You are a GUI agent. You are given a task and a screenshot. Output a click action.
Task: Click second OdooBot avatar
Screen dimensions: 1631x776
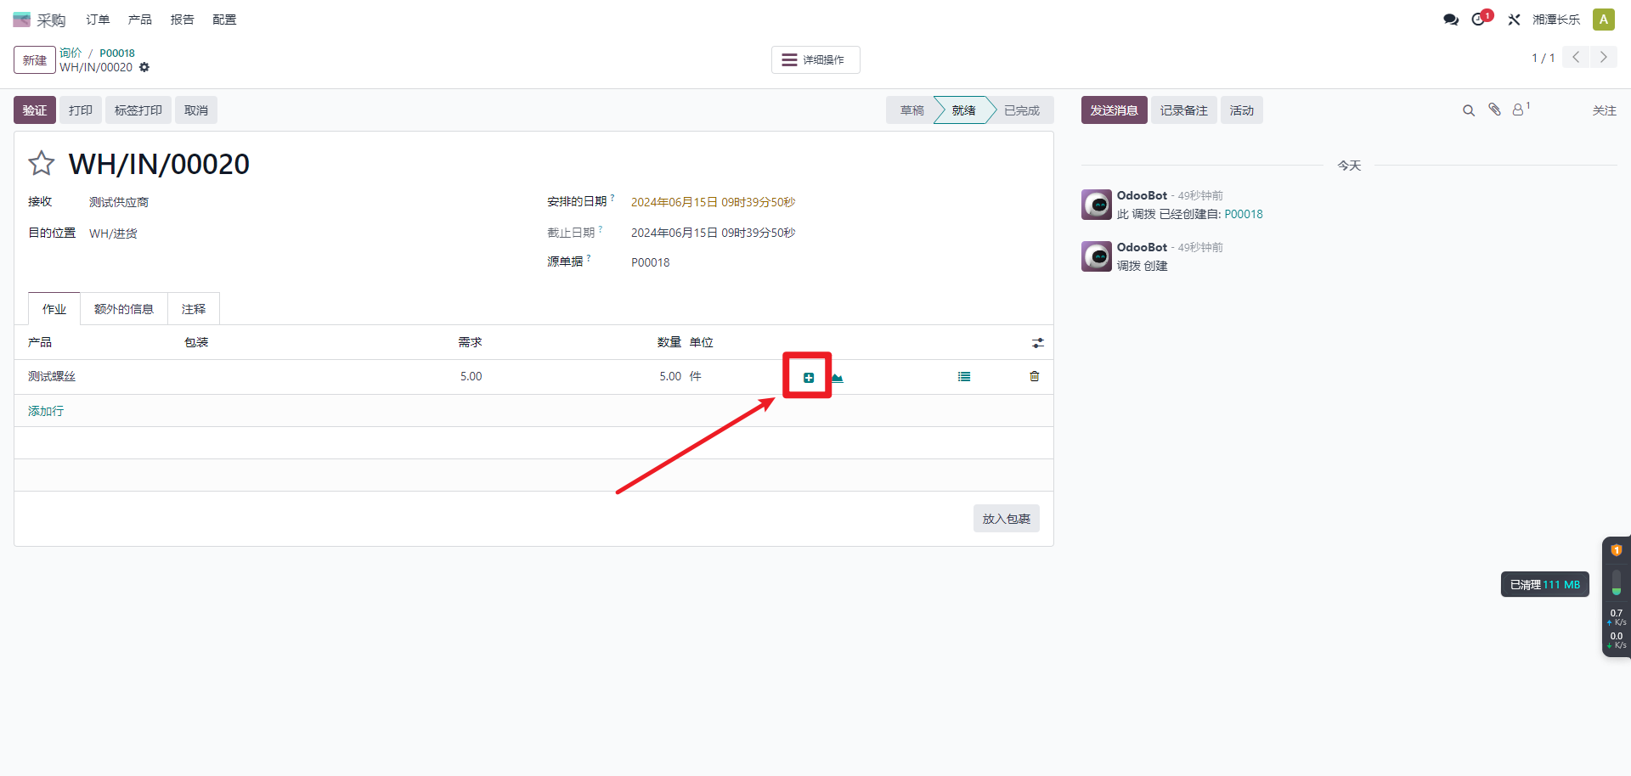[x=1097, y=256]
